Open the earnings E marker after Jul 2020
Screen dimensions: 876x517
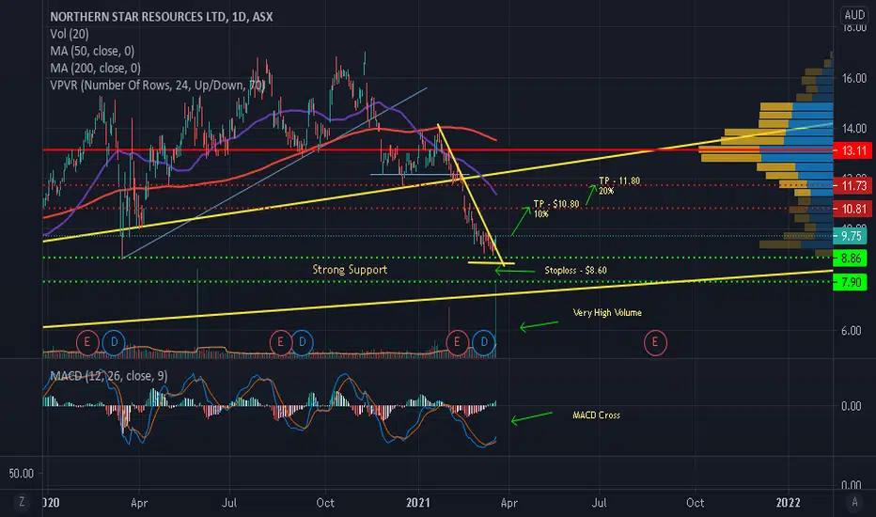tap(280, 342)
